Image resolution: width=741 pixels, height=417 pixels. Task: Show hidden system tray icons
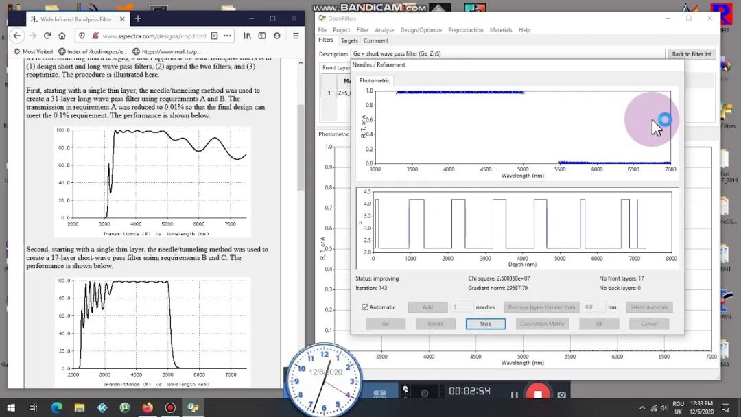pyautogui.click(x=642, y=407)
